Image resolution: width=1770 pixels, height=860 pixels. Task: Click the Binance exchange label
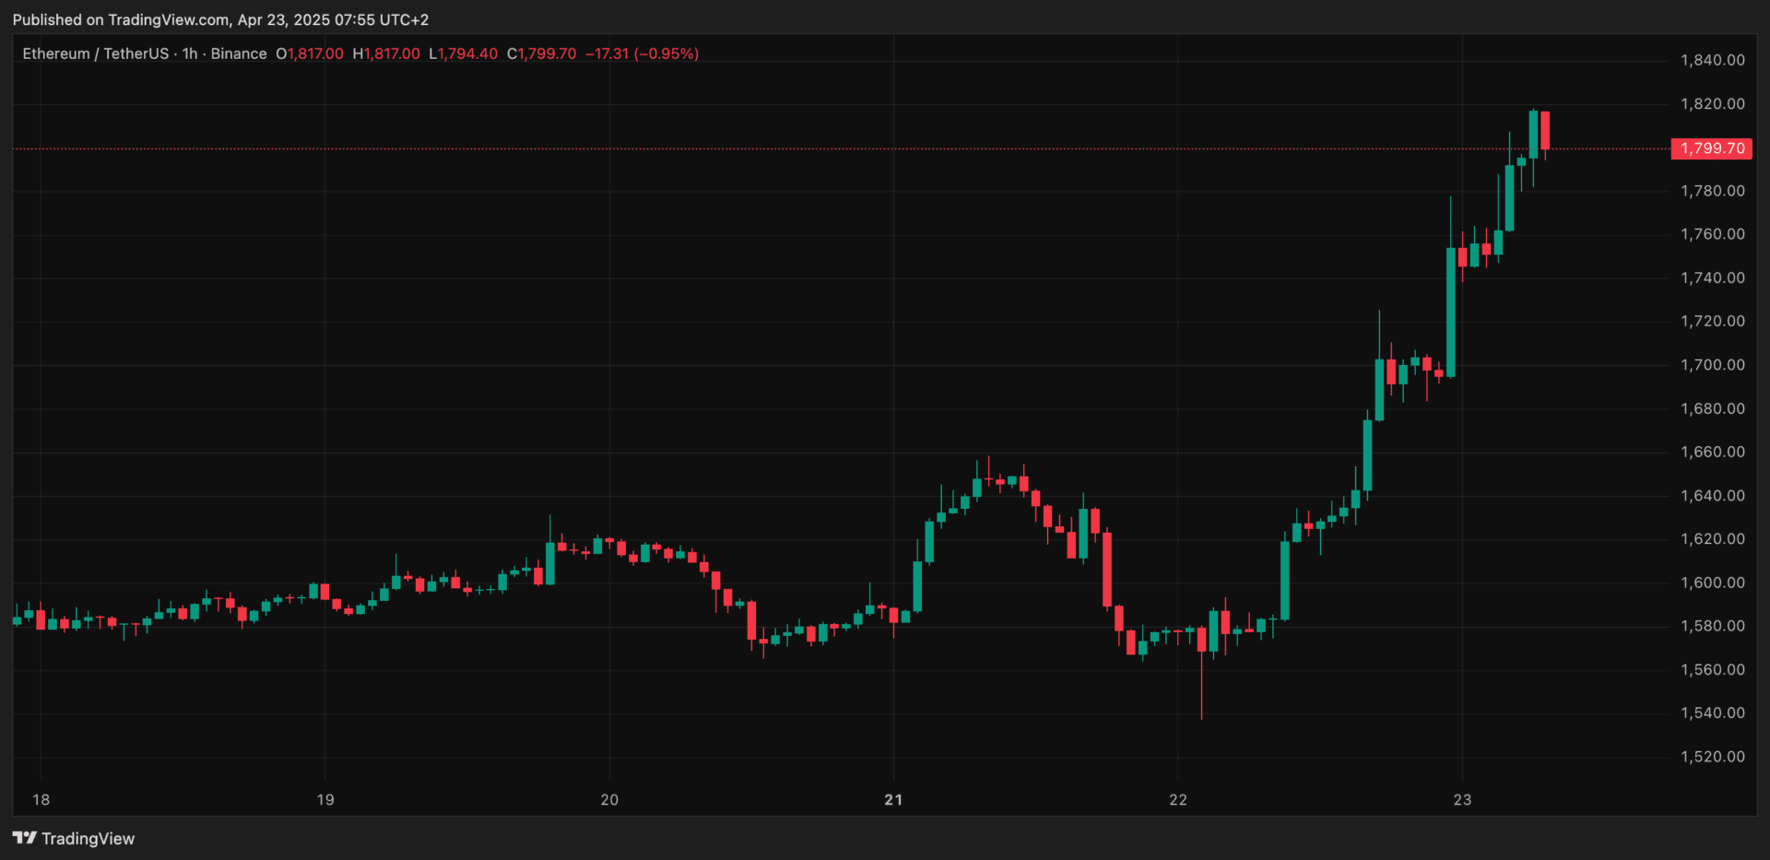click(x=239, y=53)
